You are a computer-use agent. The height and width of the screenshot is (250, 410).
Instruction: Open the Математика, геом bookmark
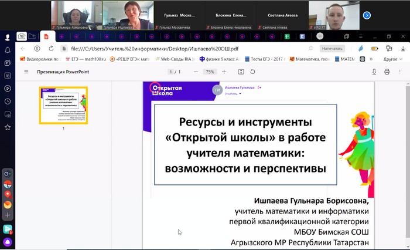tap(310, 59)
